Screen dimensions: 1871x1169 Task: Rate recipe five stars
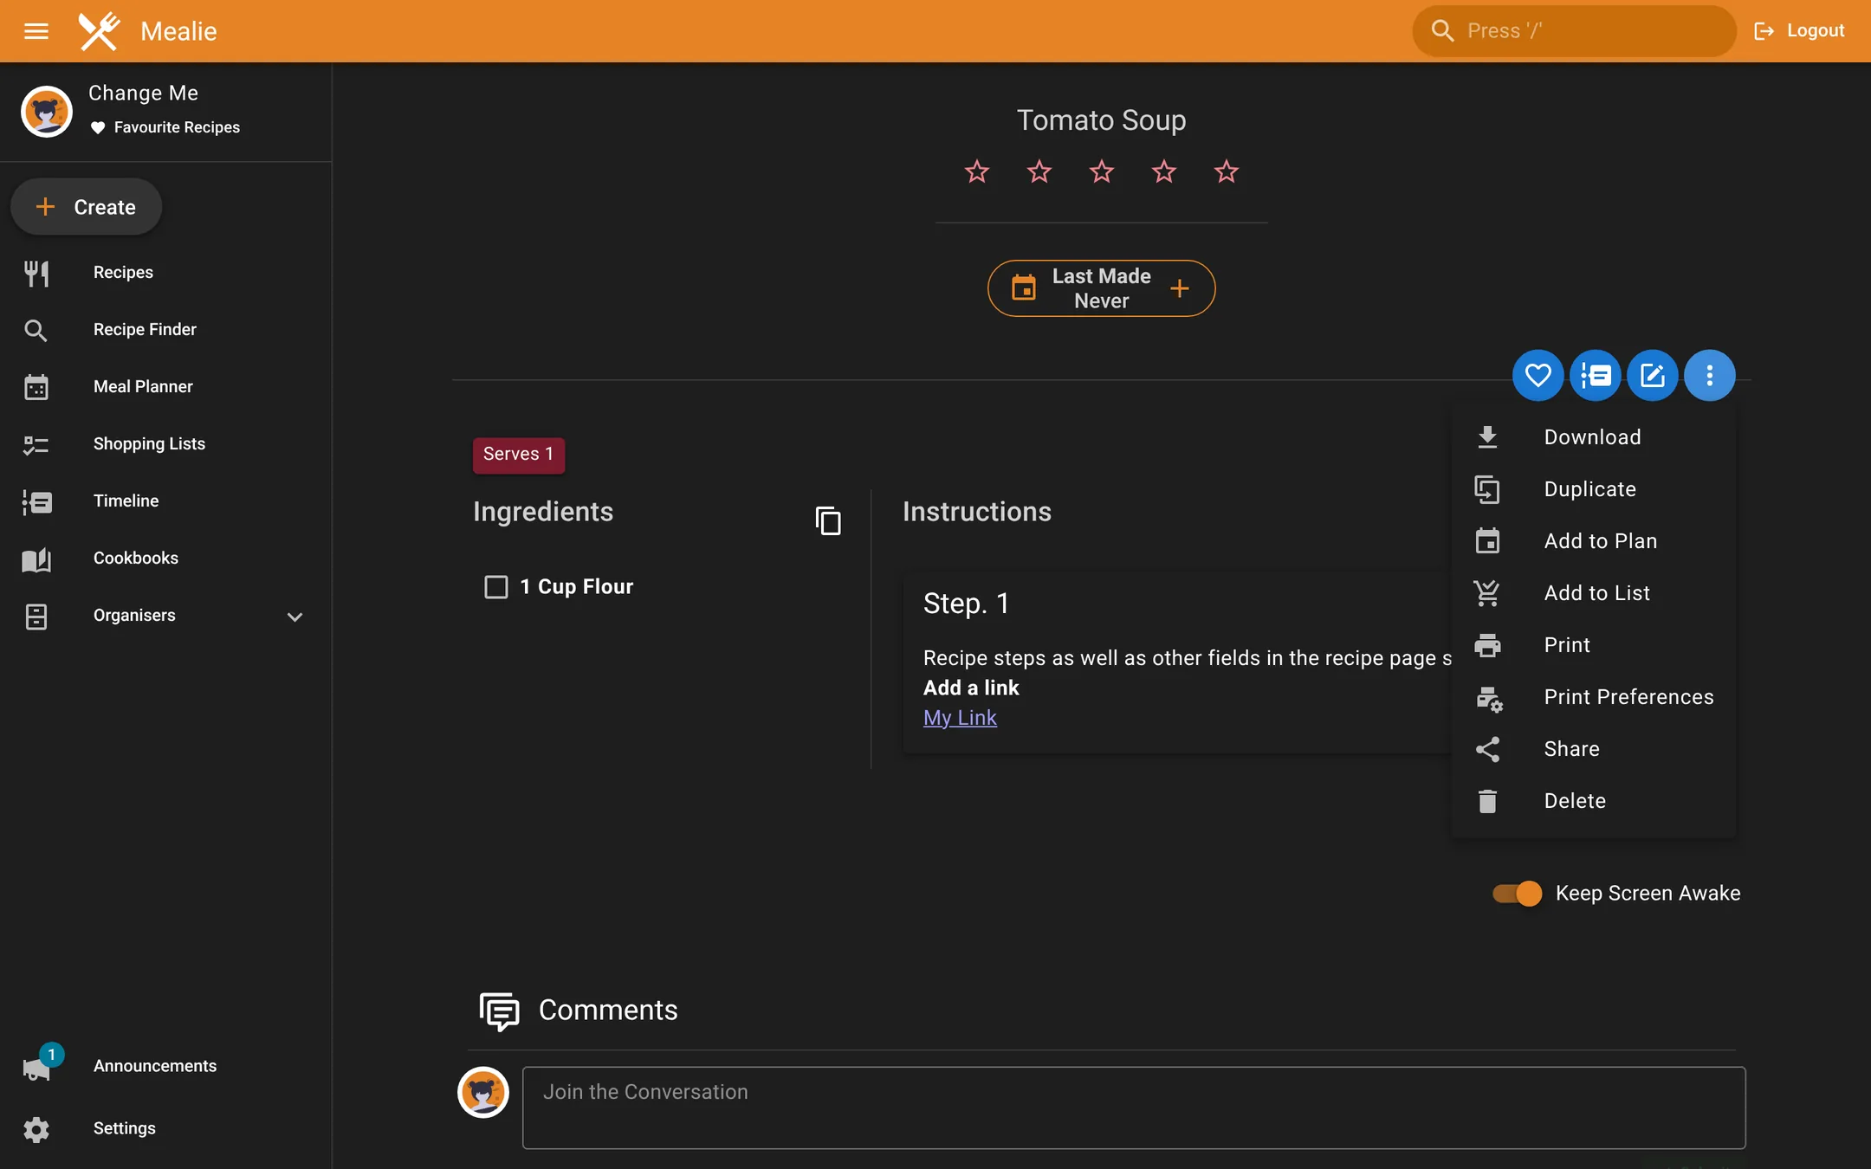pyautogui.click(x=1227, y=171)
